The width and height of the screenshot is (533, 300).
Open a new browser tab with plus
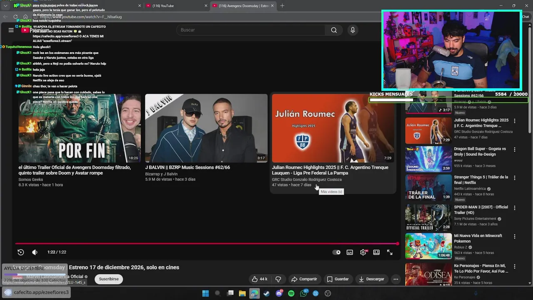pyautogui.click(x=282, y=6)
